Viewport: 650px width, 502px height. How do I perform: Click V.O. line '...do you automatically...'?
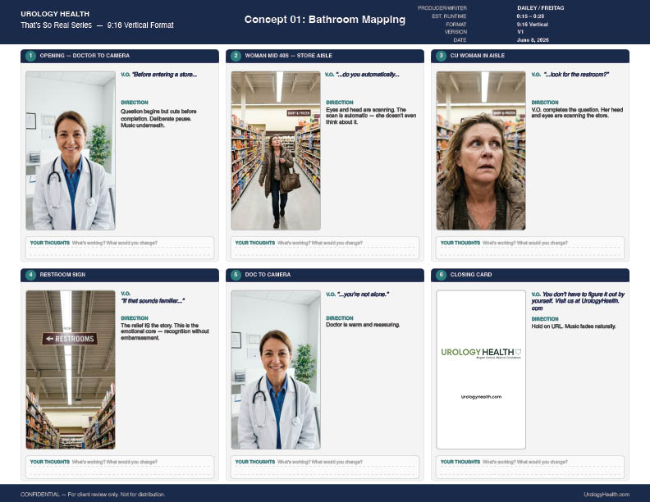[x=368, y=75]
